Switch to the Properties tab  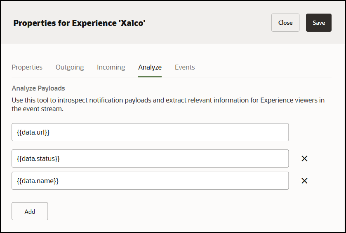click(x=27, y=67)
